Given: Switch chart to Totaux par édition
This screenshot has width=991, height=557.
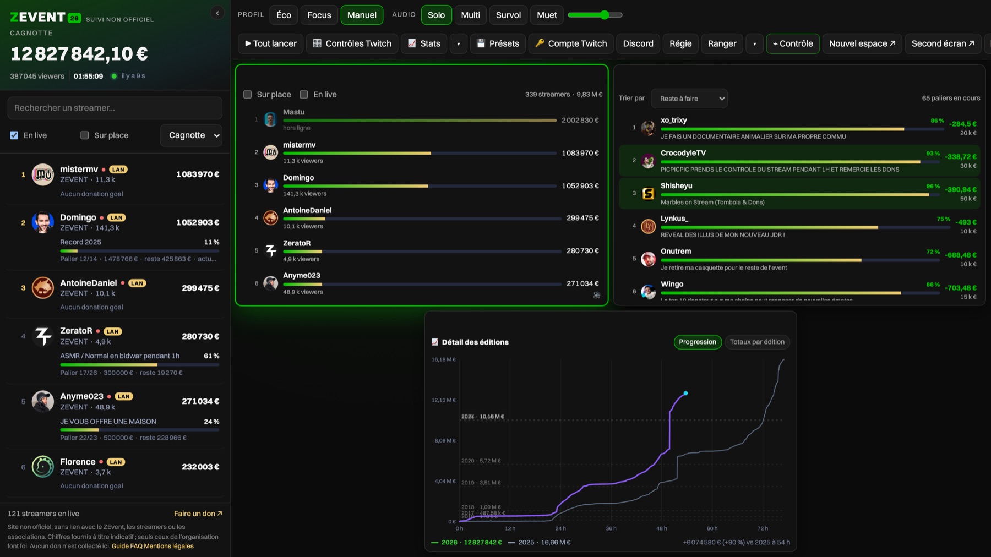Looking at the screenshot, I should (x=757, y=342).
